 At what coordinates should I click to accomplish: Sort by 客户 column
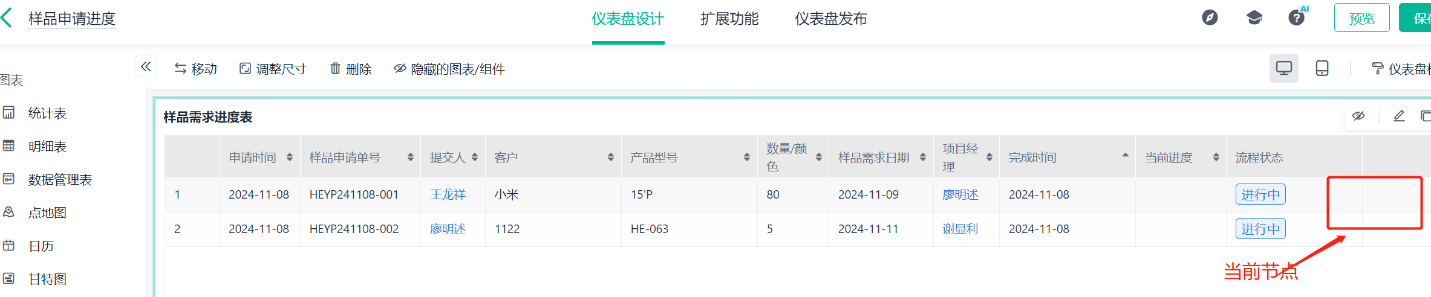(611, 157)
